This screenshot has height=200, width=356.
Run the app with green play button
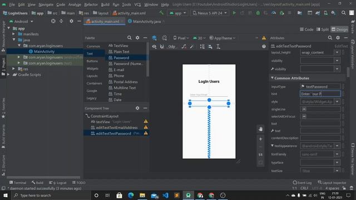point(234,13)
